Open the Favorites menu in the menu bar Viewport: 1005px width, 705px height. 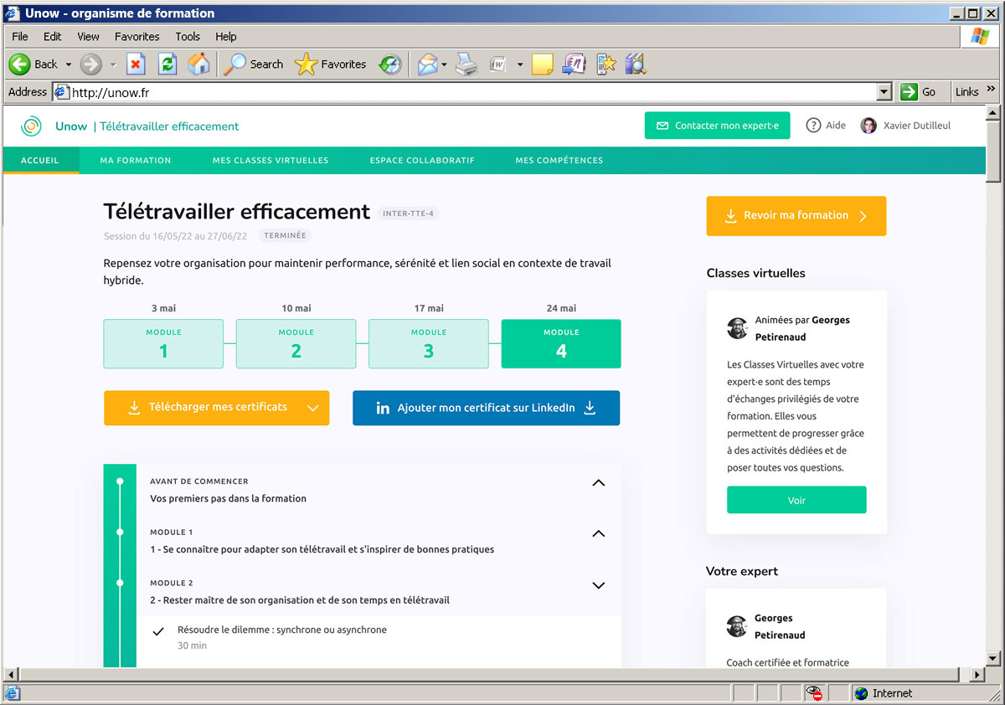137,37
